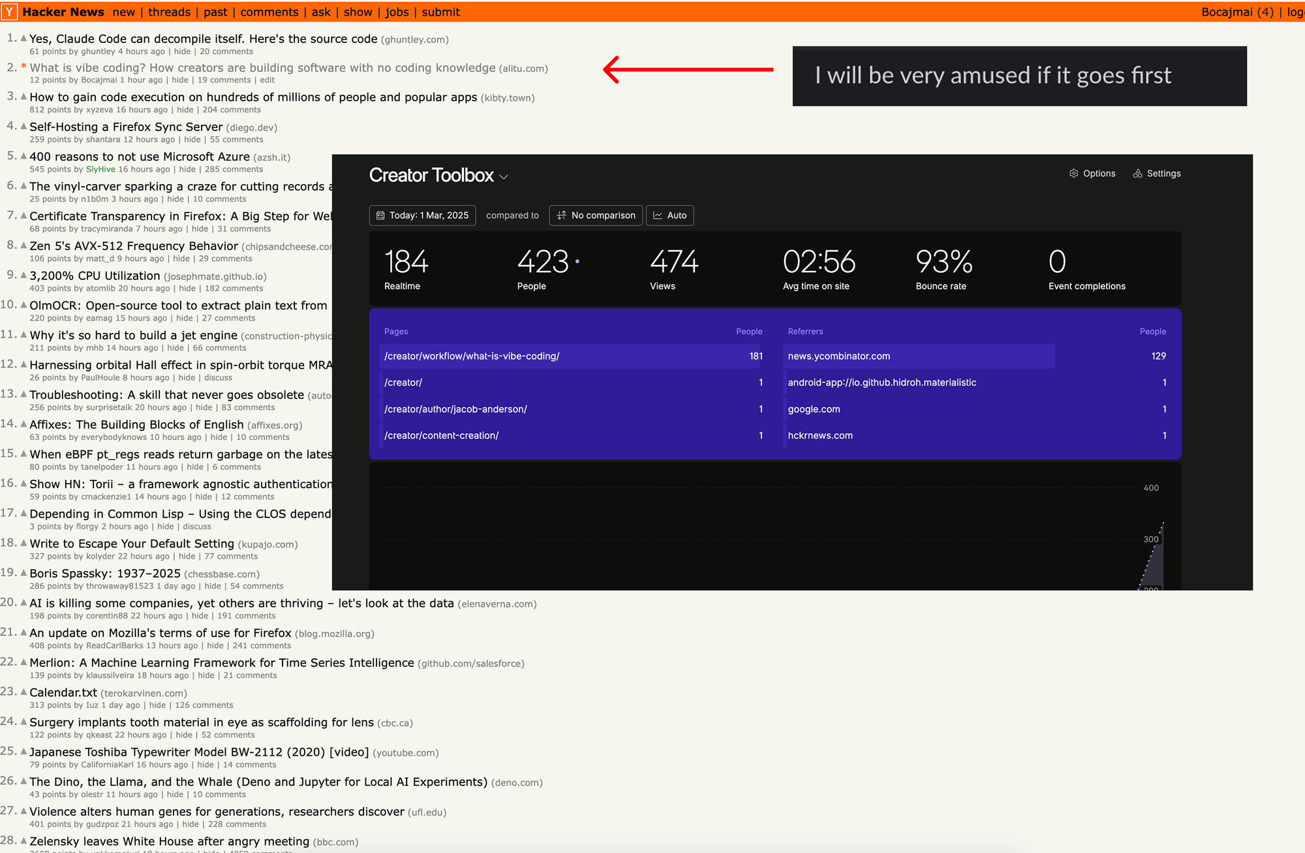
Task: Open the ask section
Action: pos(321,12)
